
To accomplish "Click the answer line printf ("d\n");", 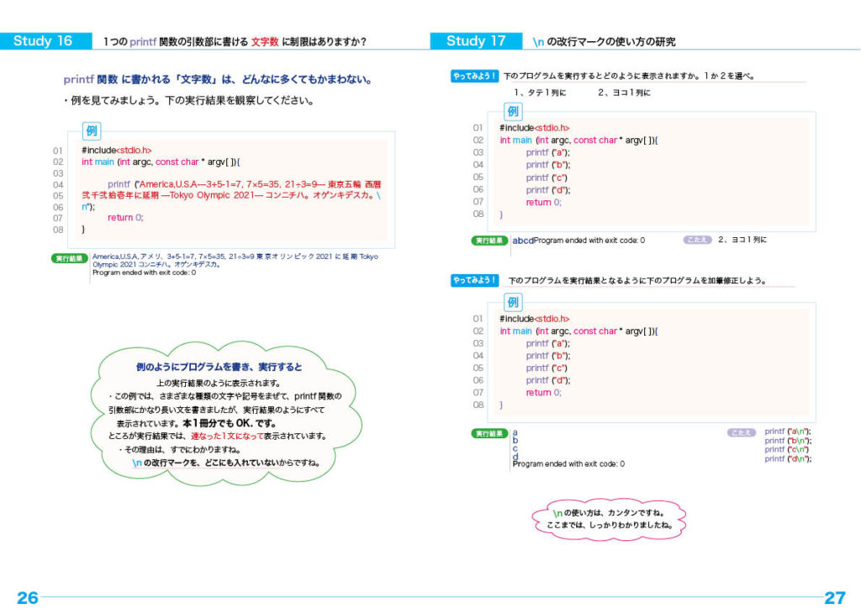I will pos(787,458).
